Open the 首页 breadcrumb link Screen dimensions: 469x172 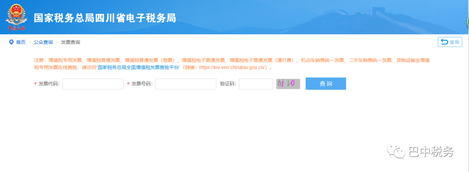point(21,42)
